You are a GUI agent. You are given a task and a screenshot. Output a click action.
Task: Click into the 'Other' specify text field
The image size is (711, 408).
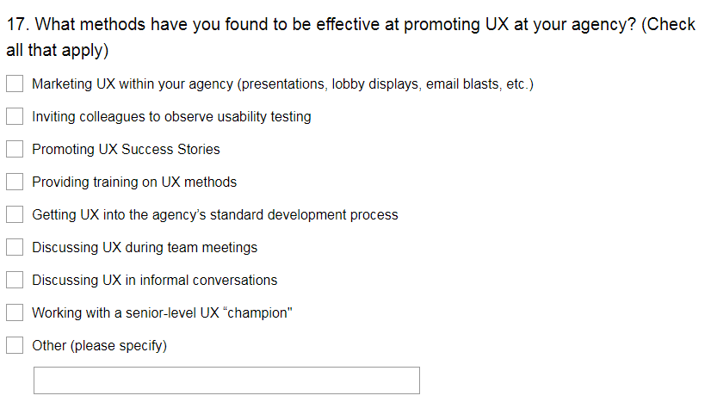click(x=226, y=380)
